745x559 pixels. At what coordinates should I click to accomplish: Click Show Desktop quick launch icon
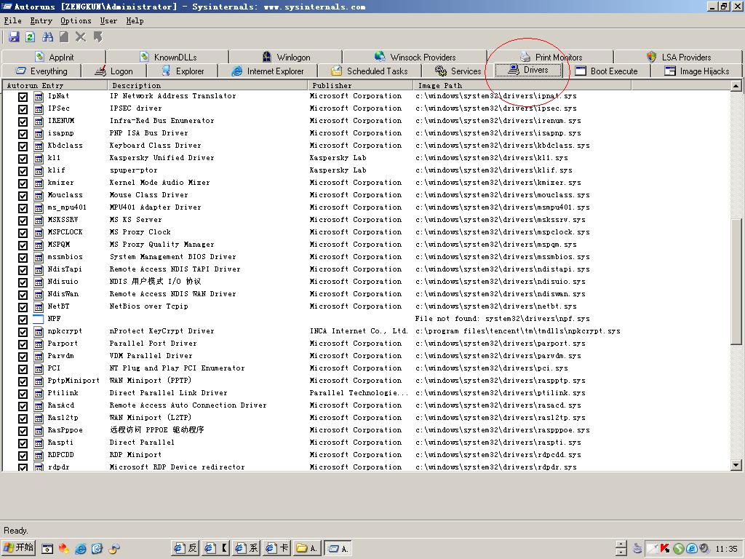47,549
